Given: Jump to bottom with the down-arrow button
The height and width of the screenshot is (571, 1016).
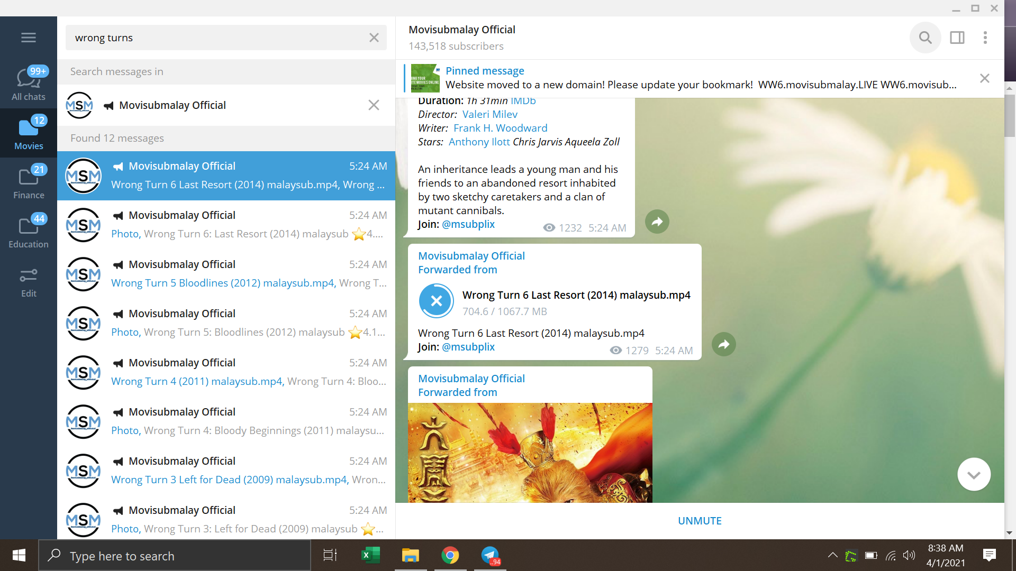Looking at the screenshot, I should click(x=974, y=474).
